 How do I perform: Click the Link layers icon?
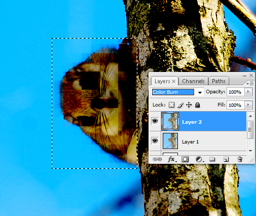point(157,159)
